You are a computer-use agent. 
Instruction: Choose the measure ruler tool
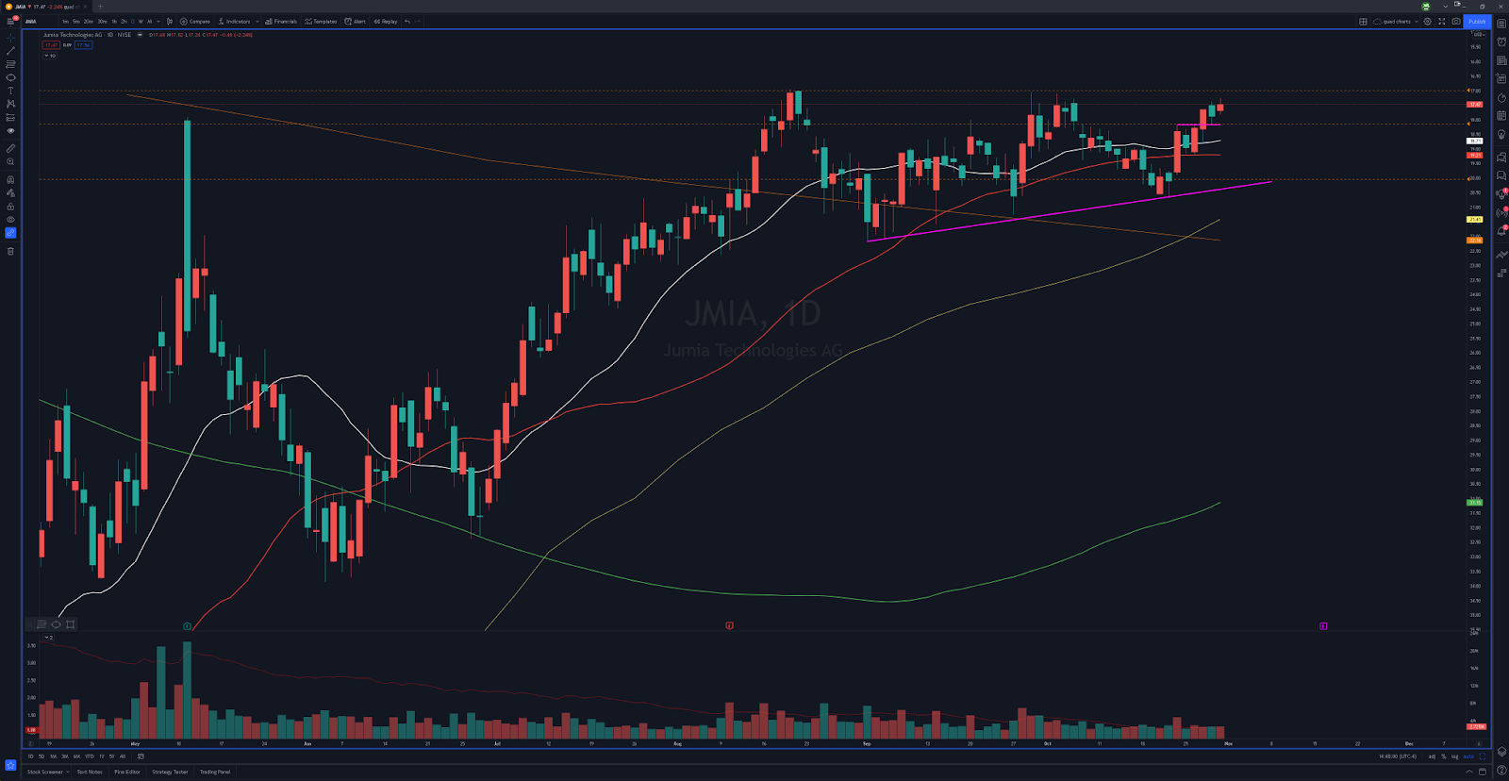point(10,148)
